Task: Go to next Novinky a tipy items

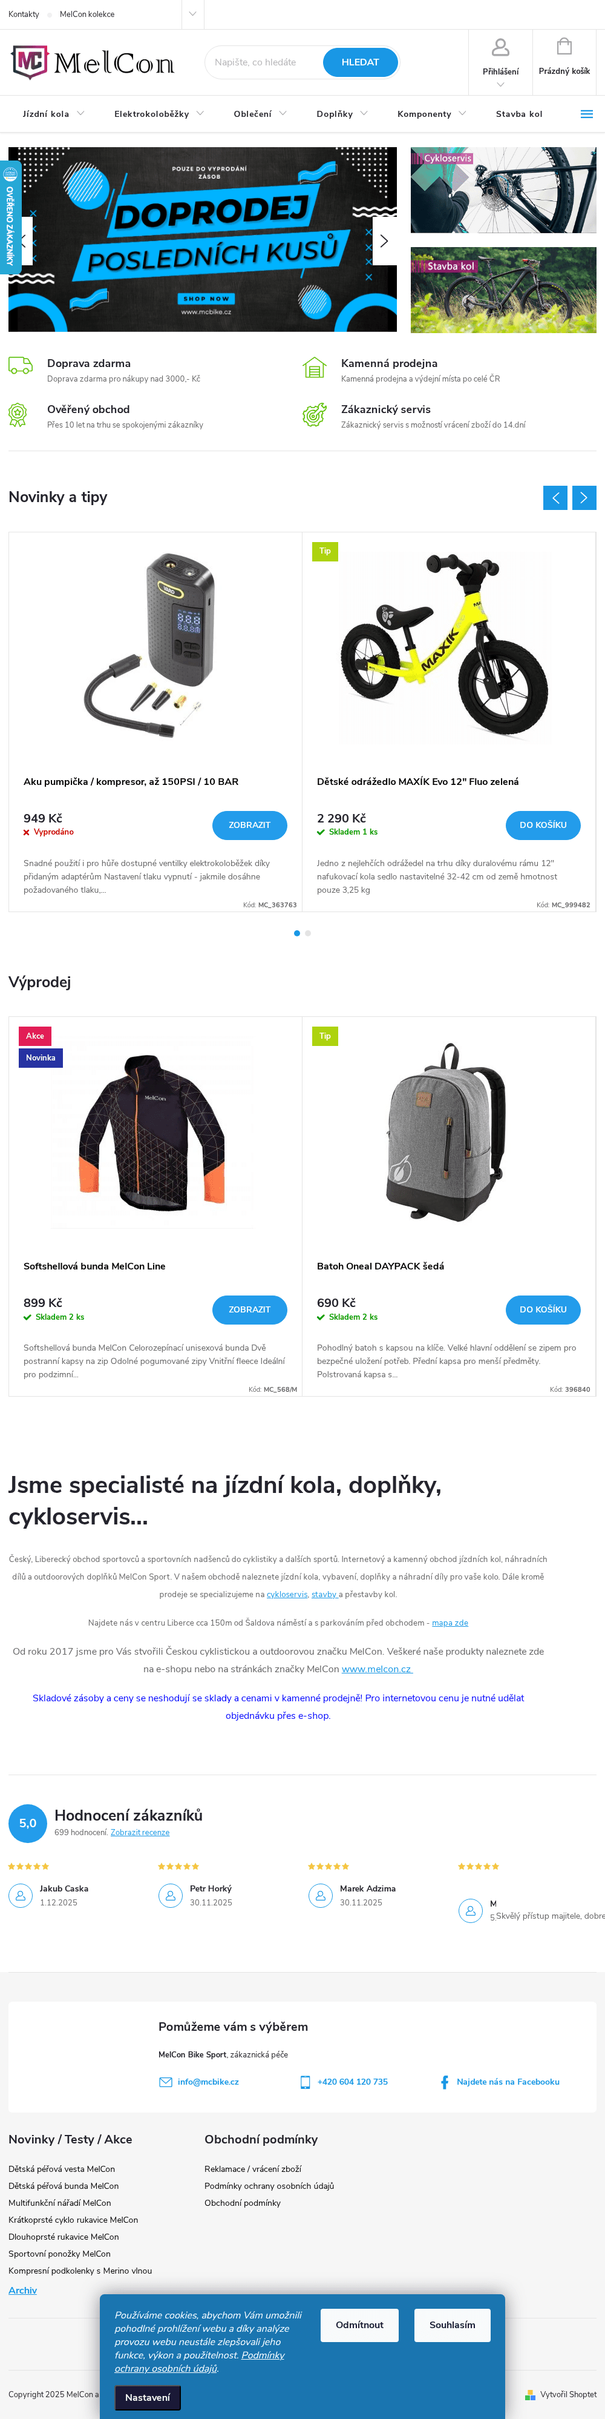Action: tap(584, 498)
